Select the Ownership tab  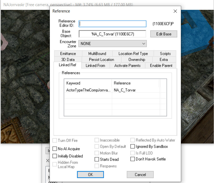(x=137, y=59)
